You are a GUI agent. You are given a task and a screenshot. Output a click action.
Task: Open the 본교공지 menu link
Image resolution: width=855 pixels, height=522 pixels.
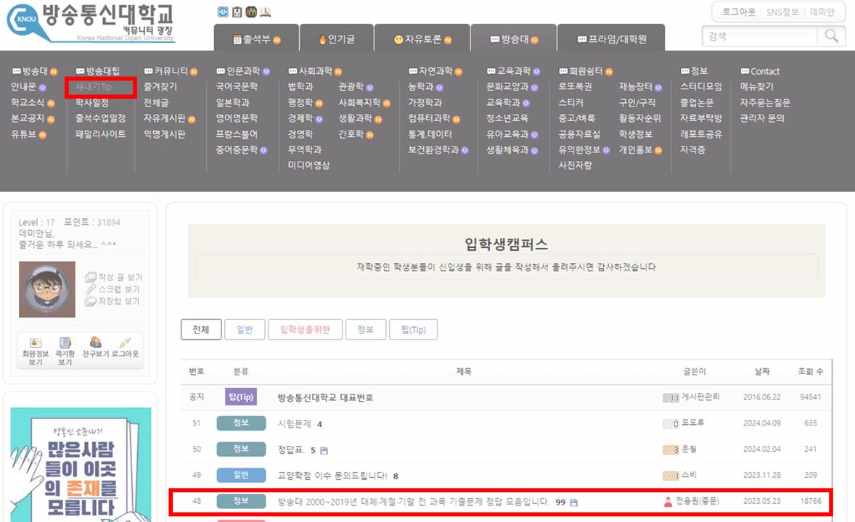coord(28,118)
